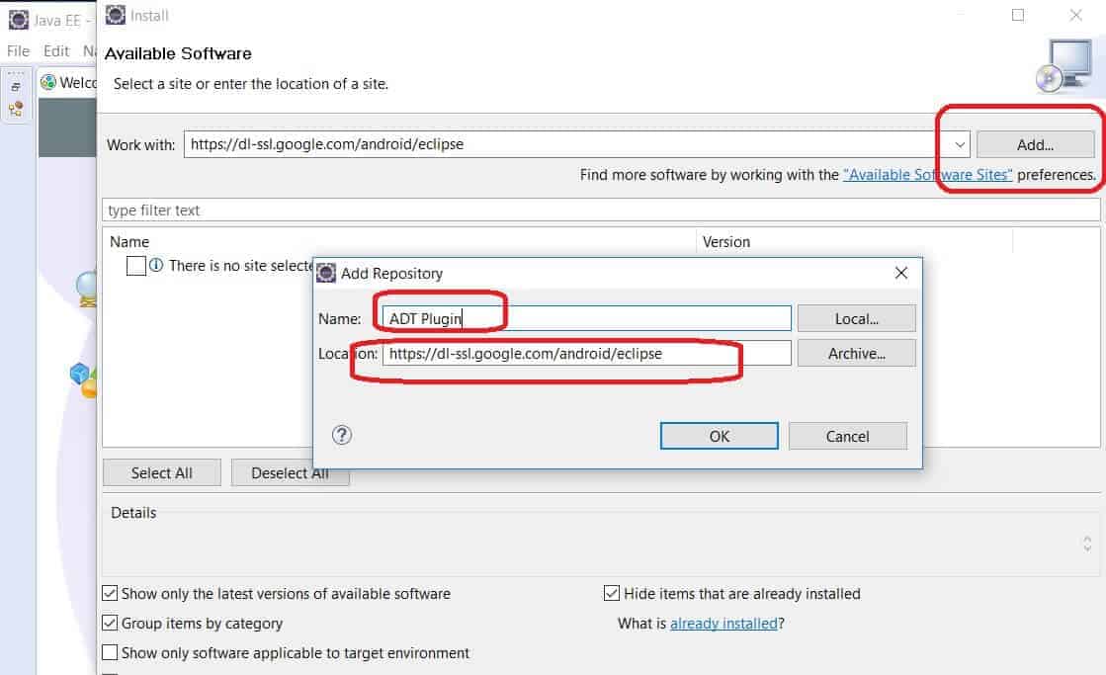1106x675 pixels.
Task: Click the Eclipse icon in Add Repository title
Action: (326, 273)
